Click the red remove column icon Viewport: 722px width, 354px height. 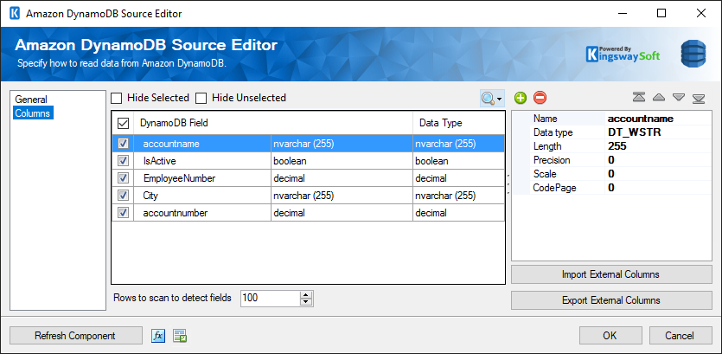tap(540, 98)
